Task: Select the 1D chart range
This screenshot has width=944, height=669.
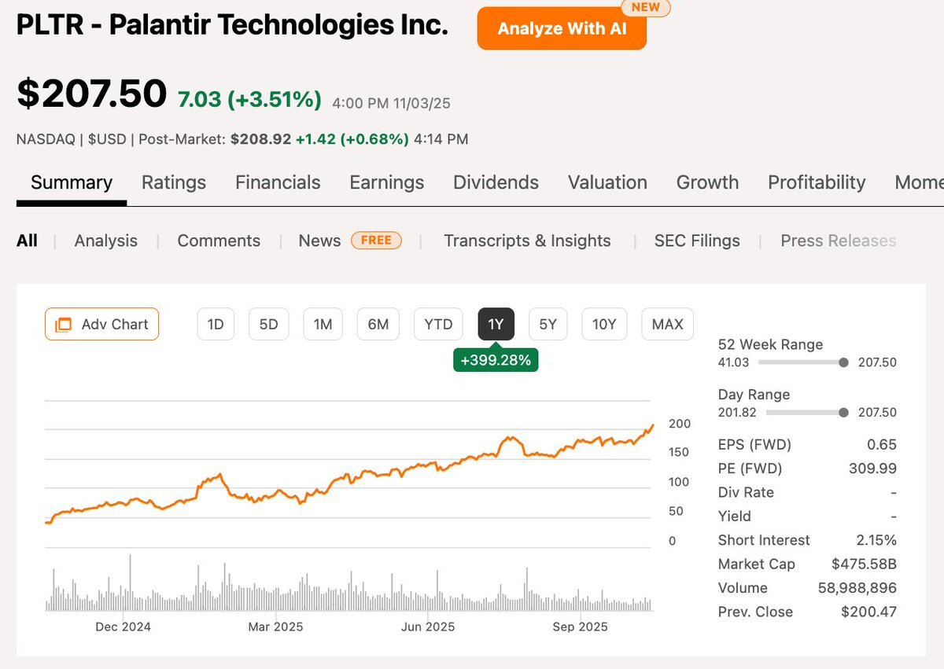Action: [216, 325]
